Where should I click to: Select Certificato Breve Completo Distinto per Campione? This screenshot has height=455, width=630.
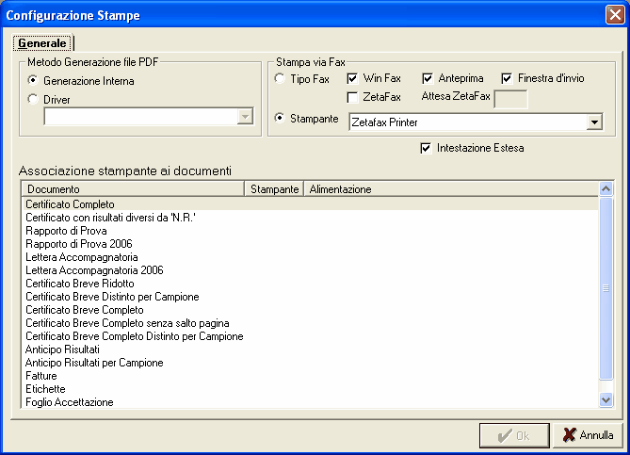pyautogui.click(x=311, y=336)
